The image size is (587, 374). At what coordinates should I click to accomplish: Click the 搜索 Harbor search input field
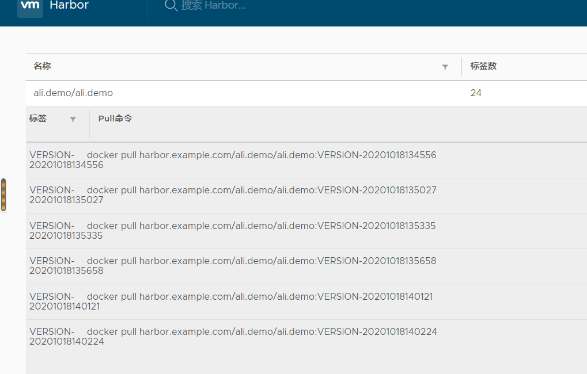(219, 6)
